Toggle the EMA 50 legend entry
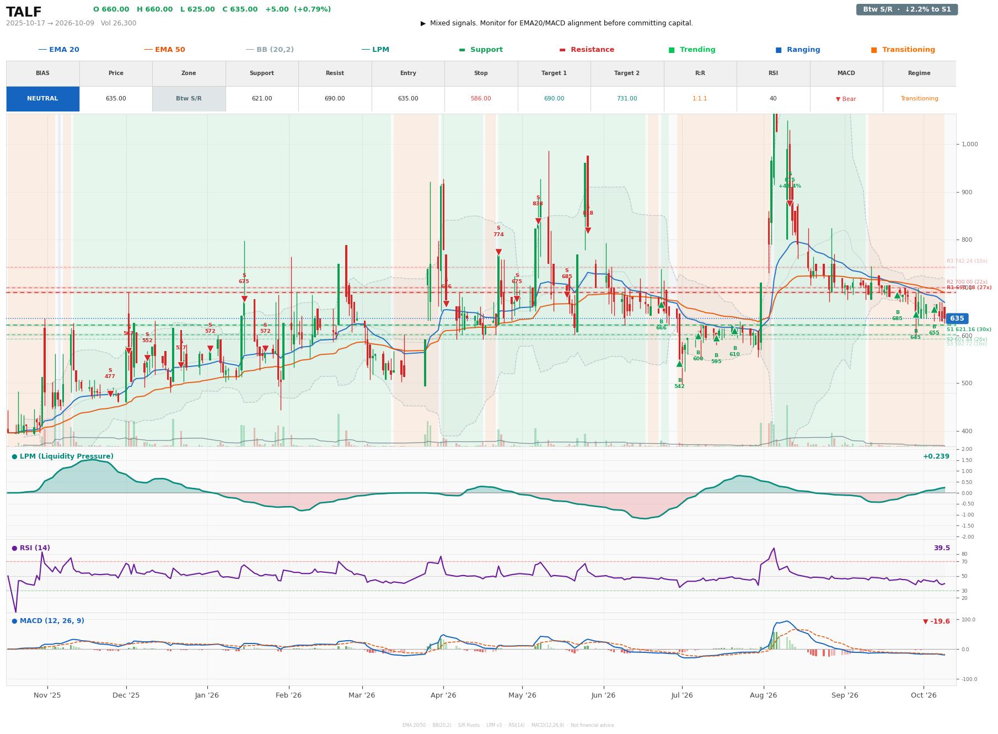The image size is (998, 734). 165,50
